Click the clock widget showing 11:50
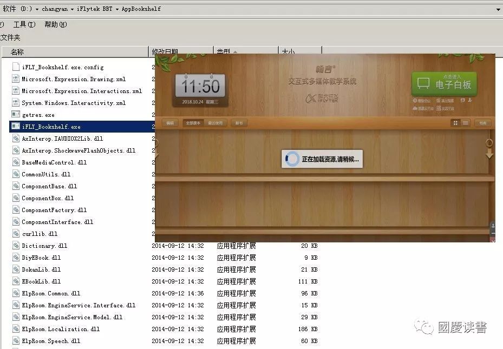The width and height of the screenshot is (503, 349). point(200,90)
